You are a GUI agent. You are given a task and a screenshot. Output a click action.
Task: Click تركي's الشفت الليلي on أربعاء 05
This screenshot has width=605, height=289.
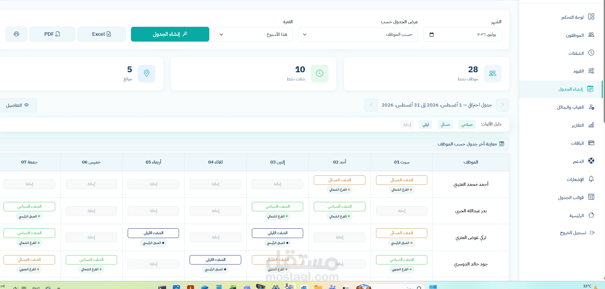154,233
